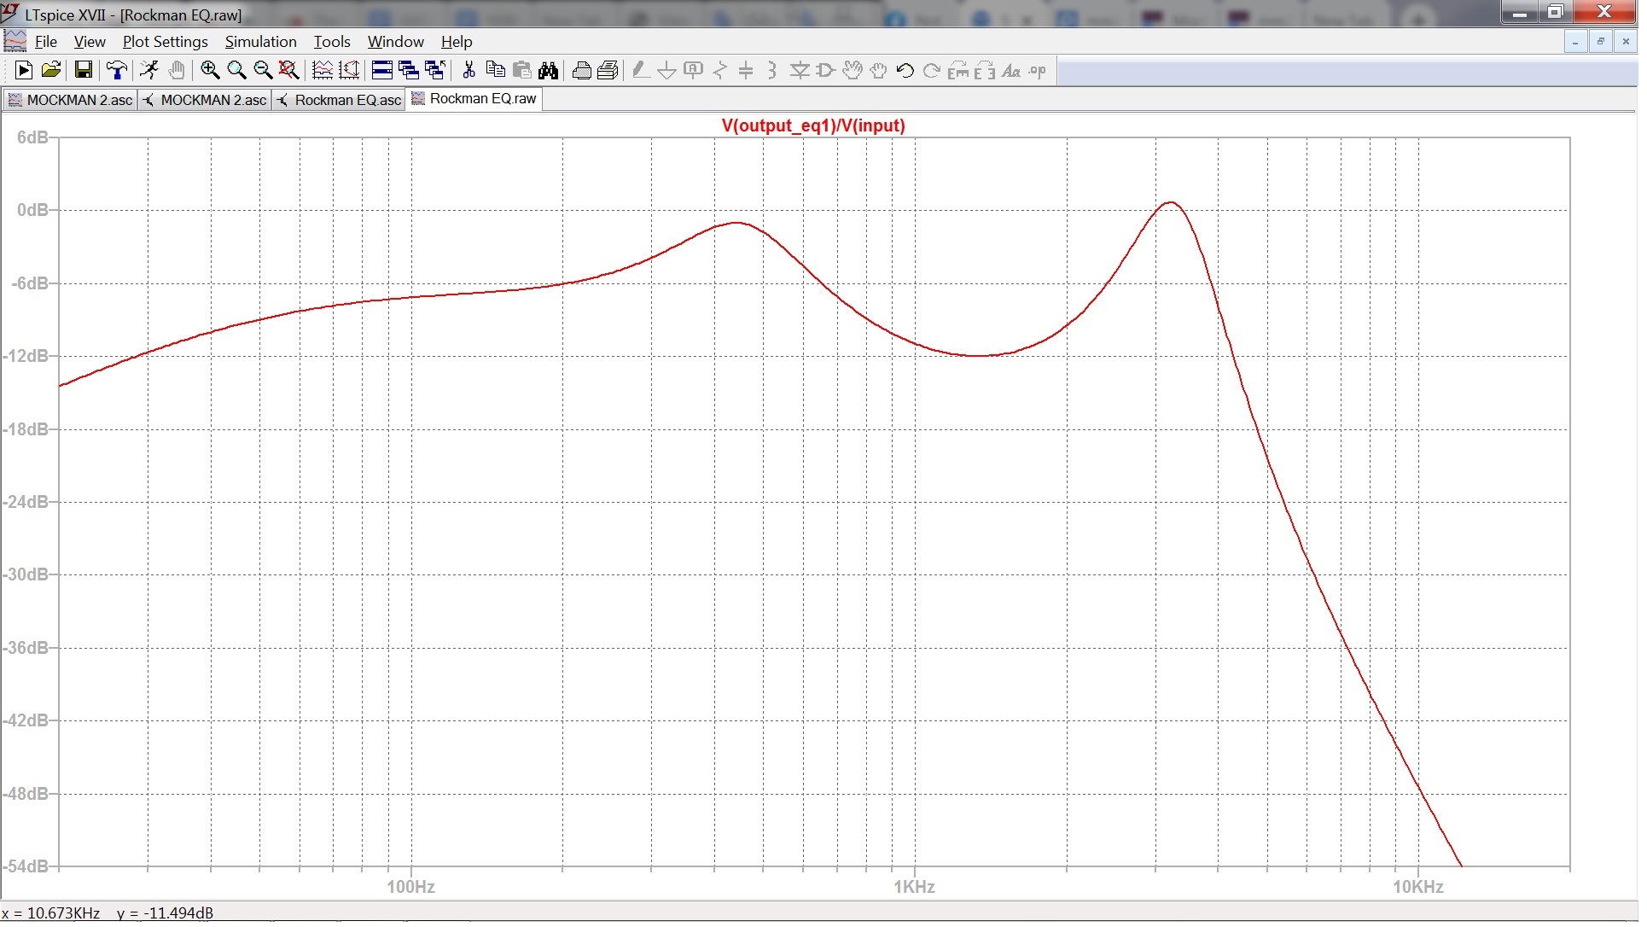Click the Cascade Windows icon
The width and height of the screenshot is (1647, 927).
click(408, 71)
